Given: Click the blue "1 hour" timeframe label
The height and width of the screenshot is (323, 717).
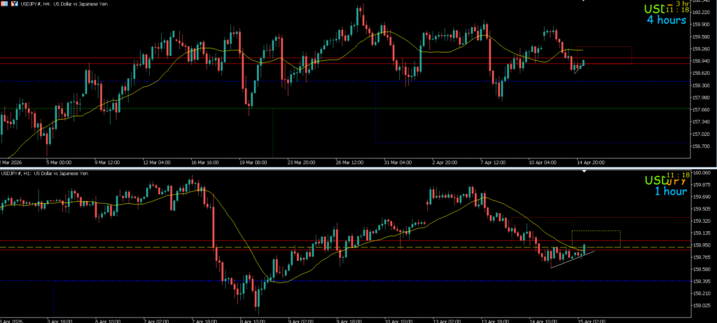Looking at the screenshot, I should coord(670,191).
